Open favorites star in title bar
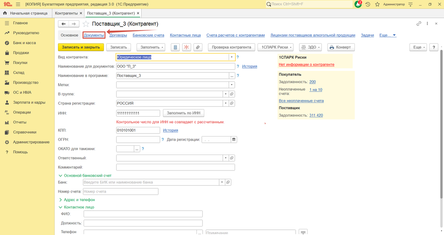 [377, 4]
